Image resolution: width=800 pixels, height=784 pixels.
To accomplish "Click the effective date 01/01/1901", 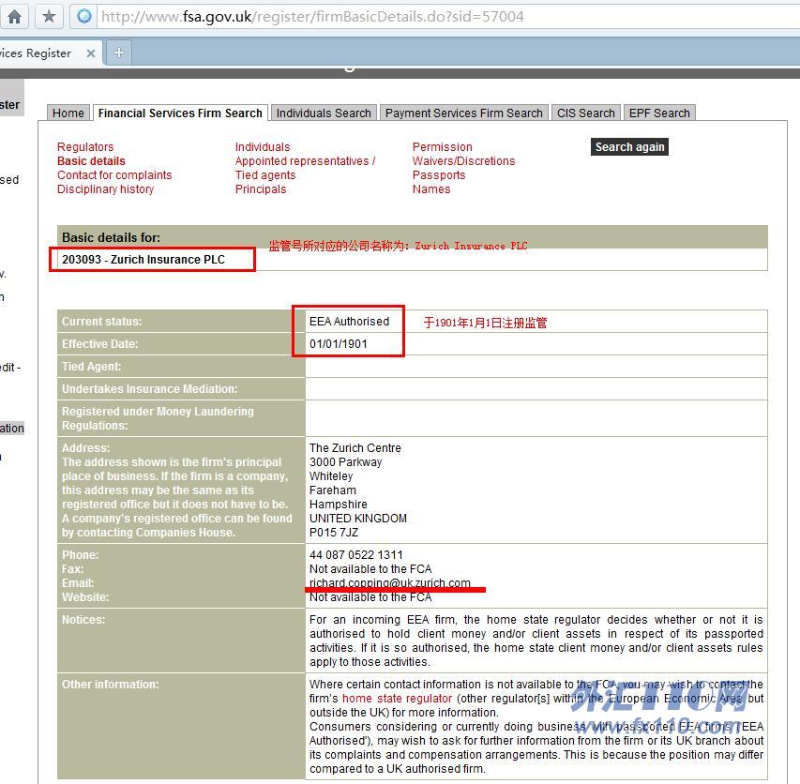I will (339, 344).
